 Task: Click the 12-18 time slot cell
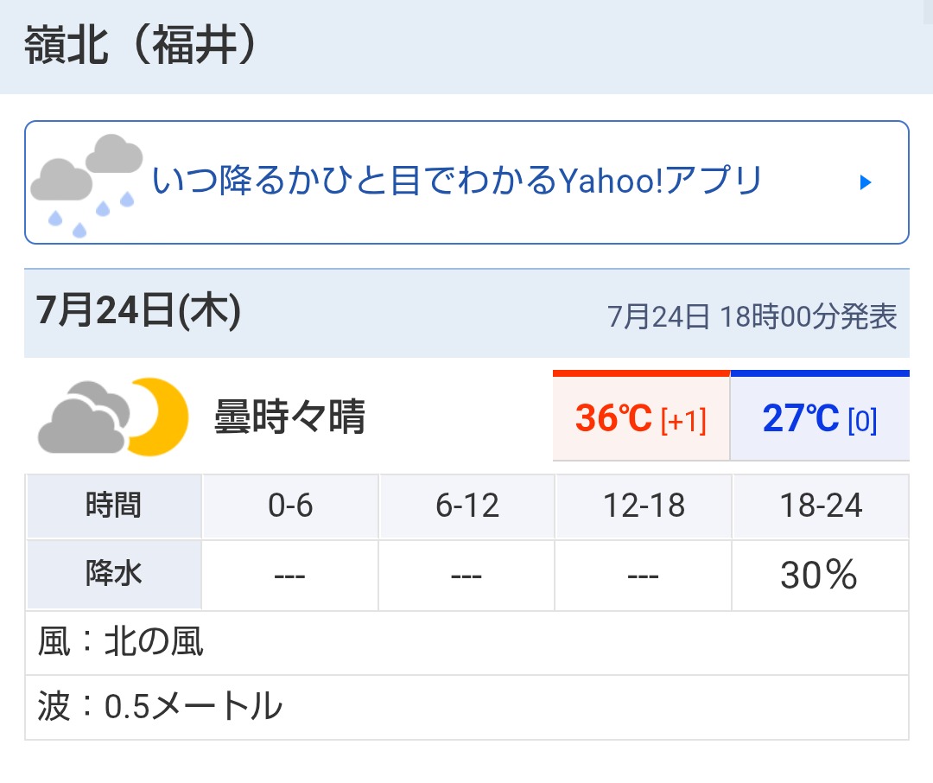point(644,506)
